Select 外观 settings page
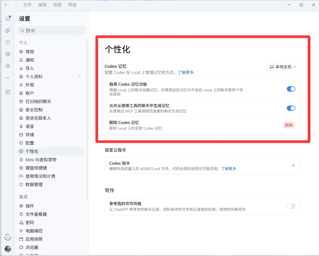The width and height of the screenshot is (319, 256). click(x=51, y=85)
